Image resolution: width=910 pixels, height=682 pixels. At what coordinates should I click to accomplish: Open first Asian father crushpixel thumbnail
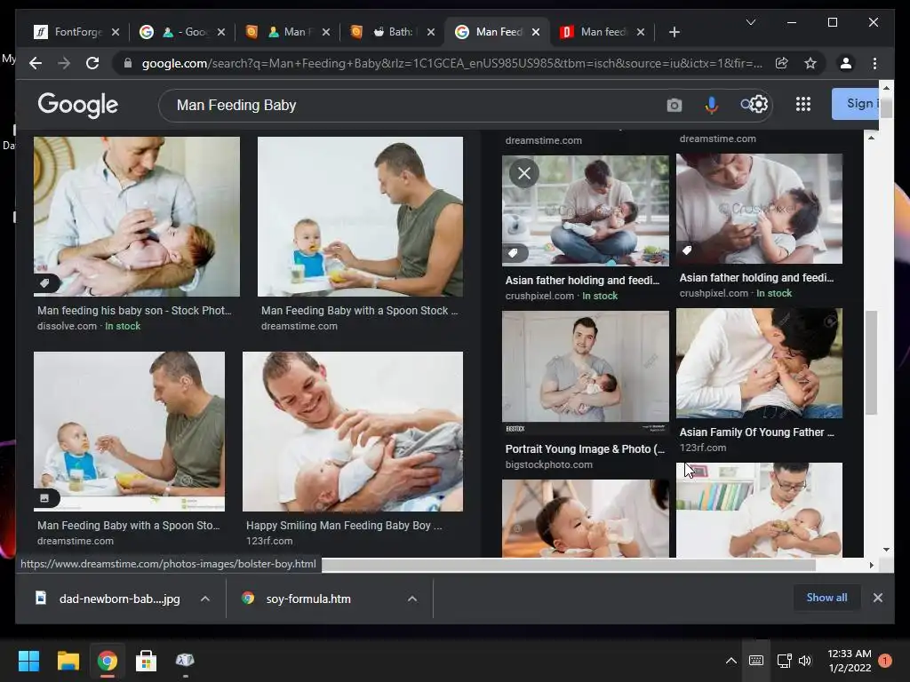pyautogui.click(x=585, y=210)
